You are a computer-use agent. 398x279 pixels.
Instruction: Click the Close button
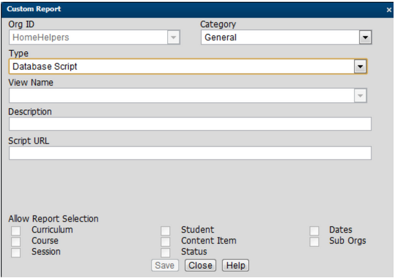(200, 265)
